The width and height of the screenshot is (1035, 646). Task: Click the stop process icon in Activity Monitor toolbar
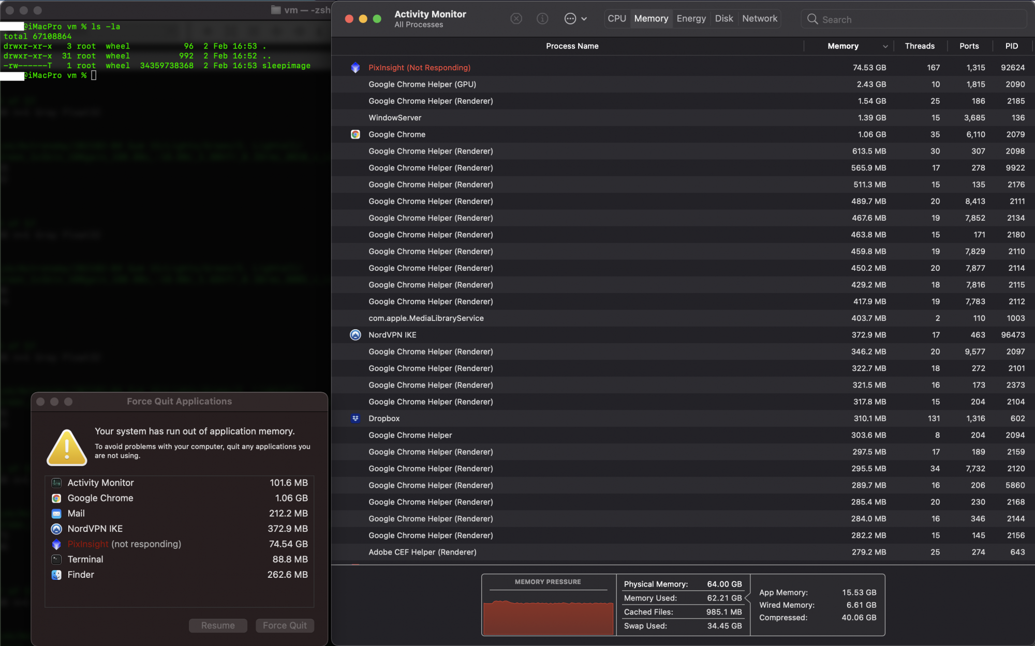click(516, 19)
